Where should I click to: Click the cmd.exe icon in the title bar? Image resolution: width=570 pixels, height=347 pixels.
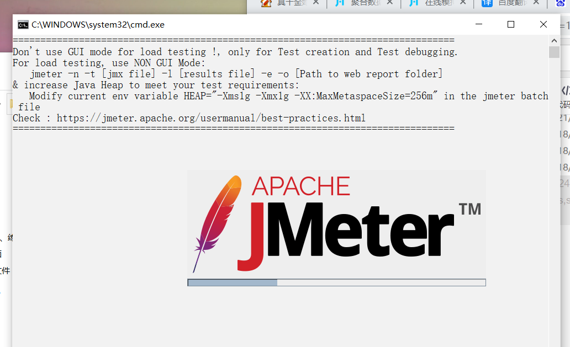(x=23, y=25)
